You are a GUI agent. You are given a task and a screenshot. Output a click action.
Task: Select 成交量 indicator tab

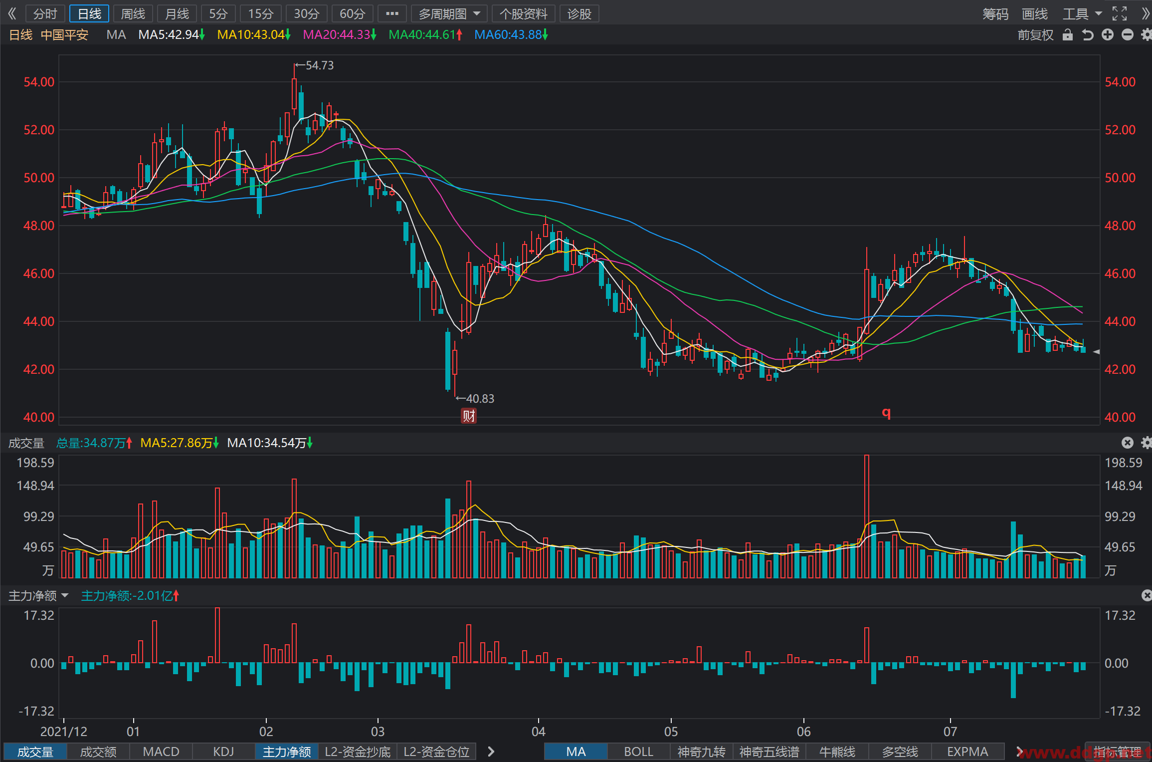[35, 752]
